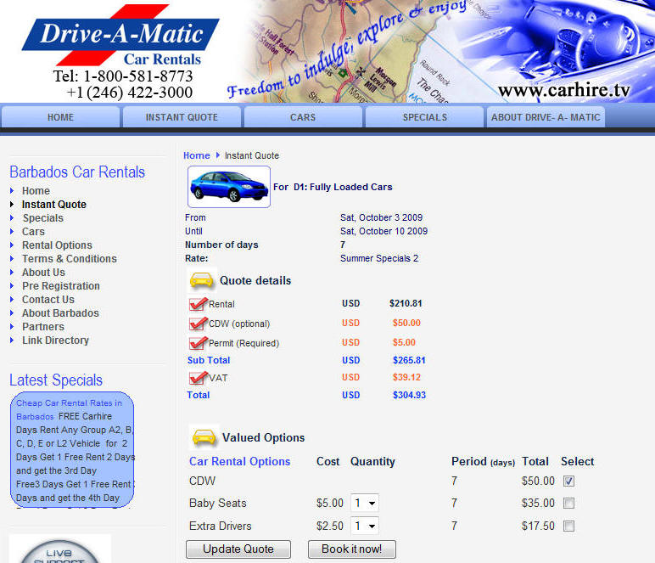Open About Barbados sidebar link

[60, 313]
